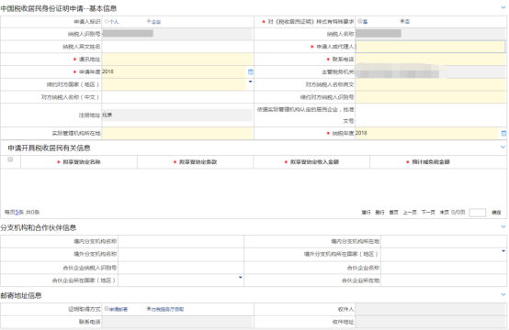Click 删行 to delete a table row
Viewport: 509px width, 330px height.
tap(379, 213)
